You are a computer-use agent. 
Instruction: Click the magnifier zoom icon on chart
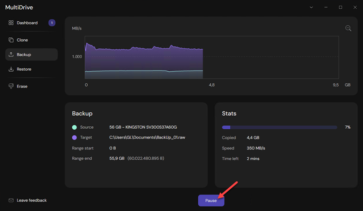[348, 29]
